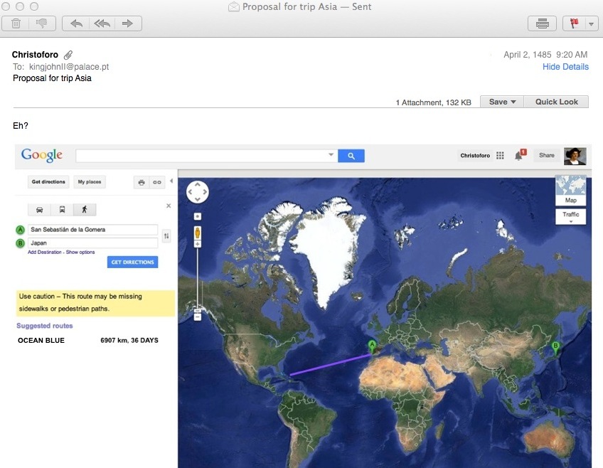This screenshot has height=468, width=603.
Task: Click the message body text "Eh?"
Action: 21,126
